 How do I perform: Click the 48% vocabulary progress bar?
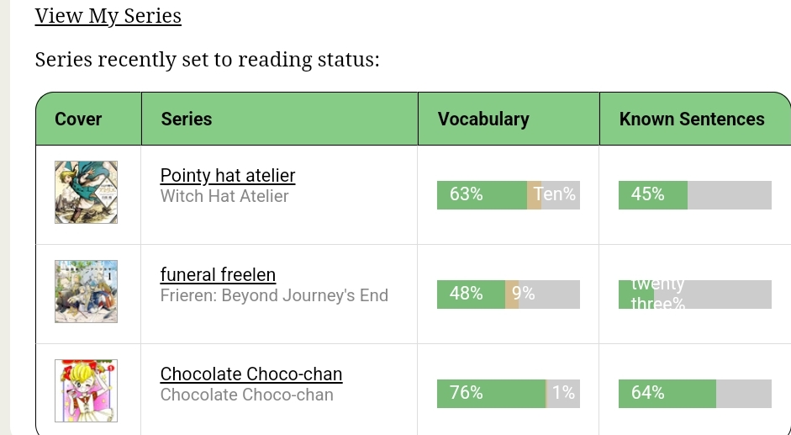pyautogui.click(x=509, y=294)
